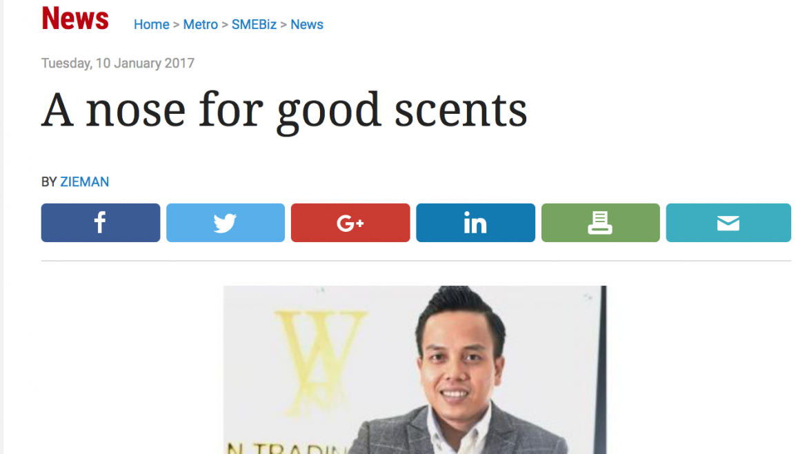The image size is (807, 454).
Task: Click the divider line below the share buttons
Action: 416,261
